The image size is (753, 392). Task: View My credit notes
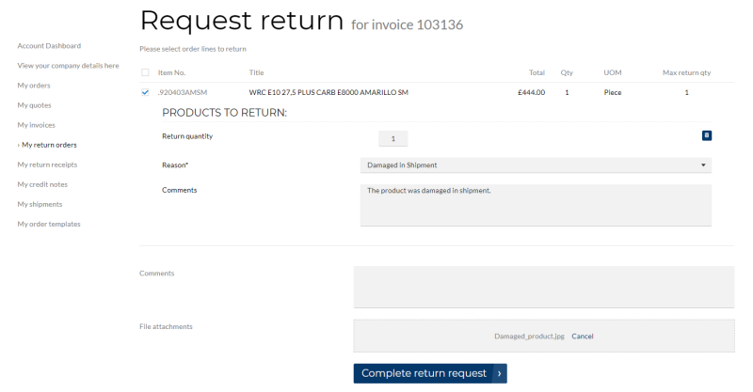click(x=42, y=184)
